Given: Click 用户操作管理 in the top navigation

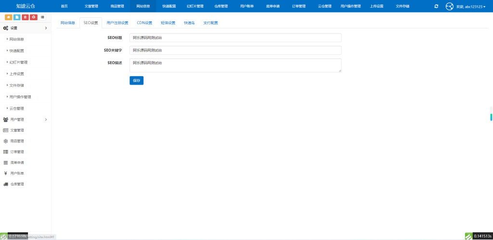Looking at the screenshot, I should coord(350,6).
